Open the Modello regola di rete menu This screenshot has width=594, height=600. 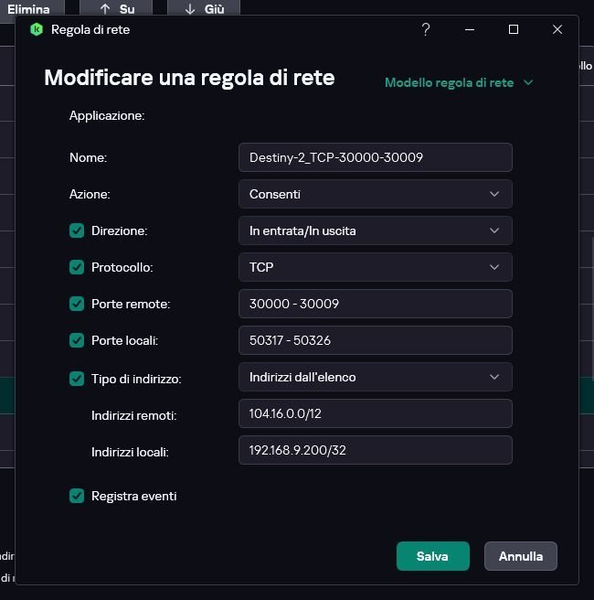(x=458, y=82)
